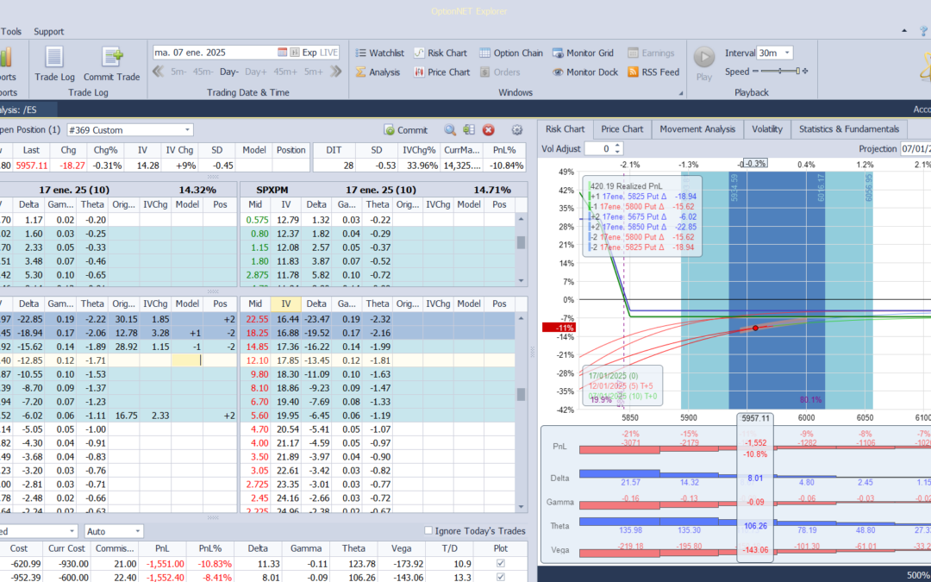
Task: Start playback with the Play button
Action: click(x=704, y=63)
